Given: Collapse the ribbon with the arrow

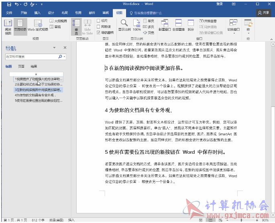Looking at the screenshot, I should 271,39.
